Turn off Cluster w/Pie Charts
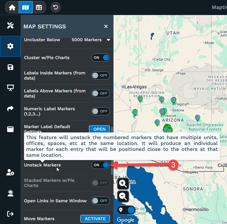 pos(100,58)
